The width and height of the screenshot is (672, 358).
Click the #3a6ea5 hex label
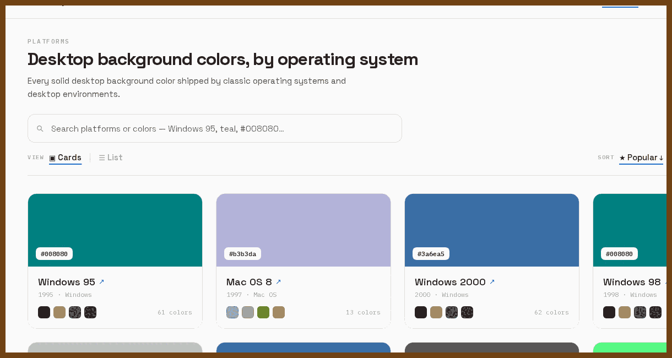(x=431, y=254)
